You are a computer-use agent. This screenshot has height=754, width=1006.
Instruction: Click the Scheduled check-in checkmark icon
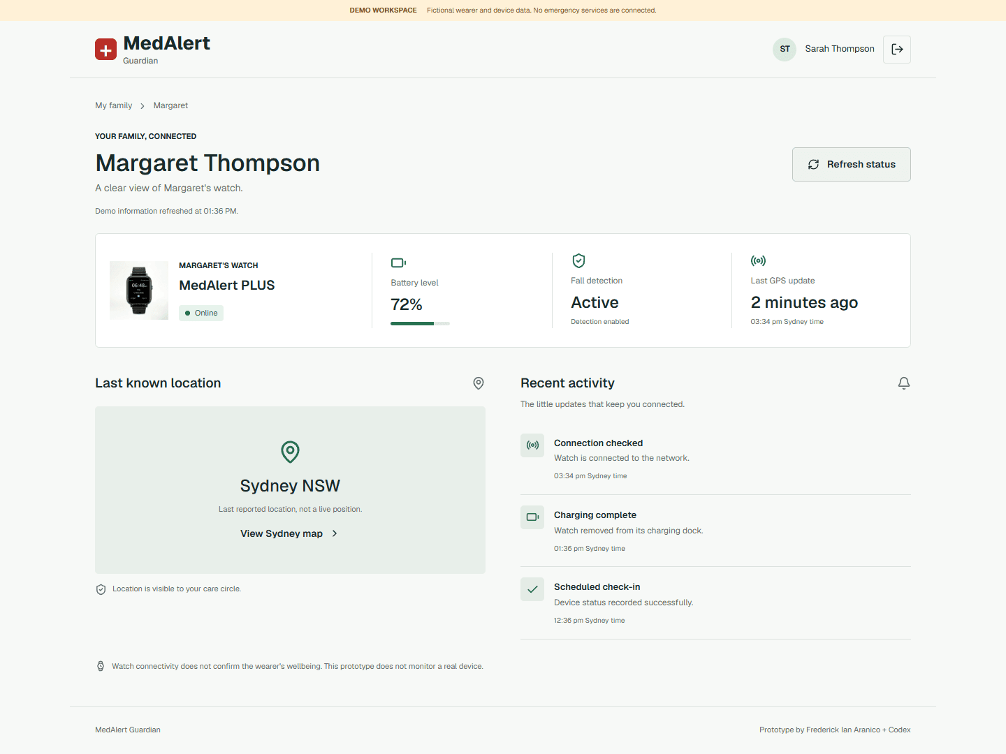point(532,589)
